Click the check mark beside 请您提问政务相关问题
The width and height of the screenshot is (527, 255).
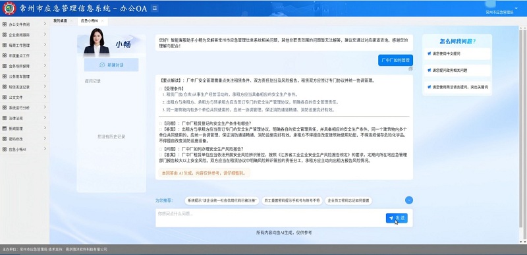[430, 71]
